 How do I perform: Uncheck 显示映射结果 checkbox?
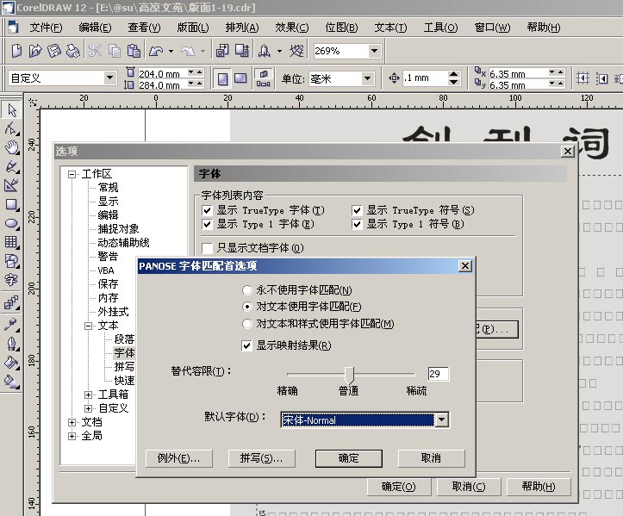coord(246,345)
